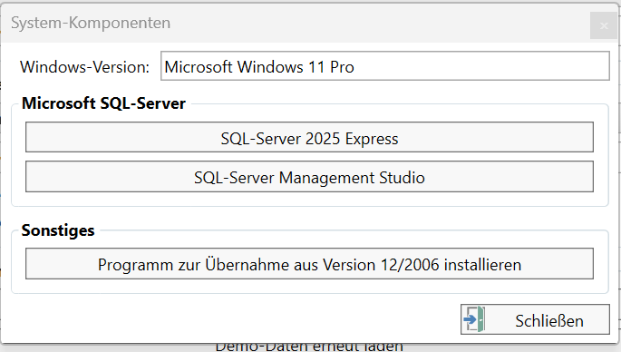Click the Sonstiges group heading

click(58, 230)
